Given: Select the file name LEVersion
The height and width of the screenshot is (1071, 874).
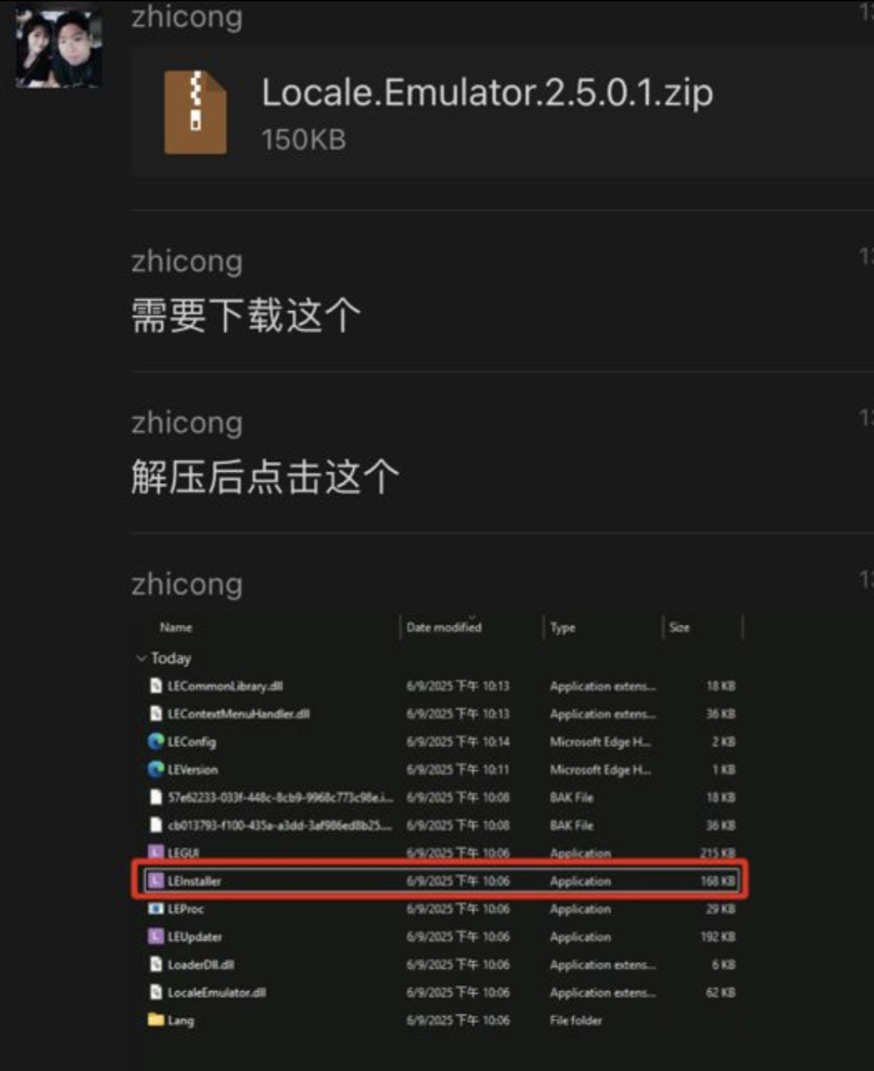Looking at the screenshot, I should 192,769.
